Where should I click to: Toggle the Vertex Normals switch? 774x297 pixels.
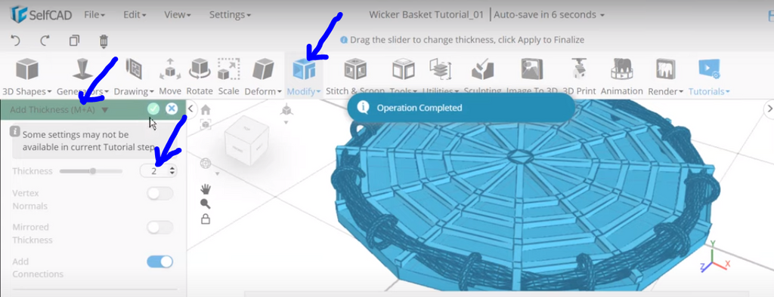tap(160, 194)
